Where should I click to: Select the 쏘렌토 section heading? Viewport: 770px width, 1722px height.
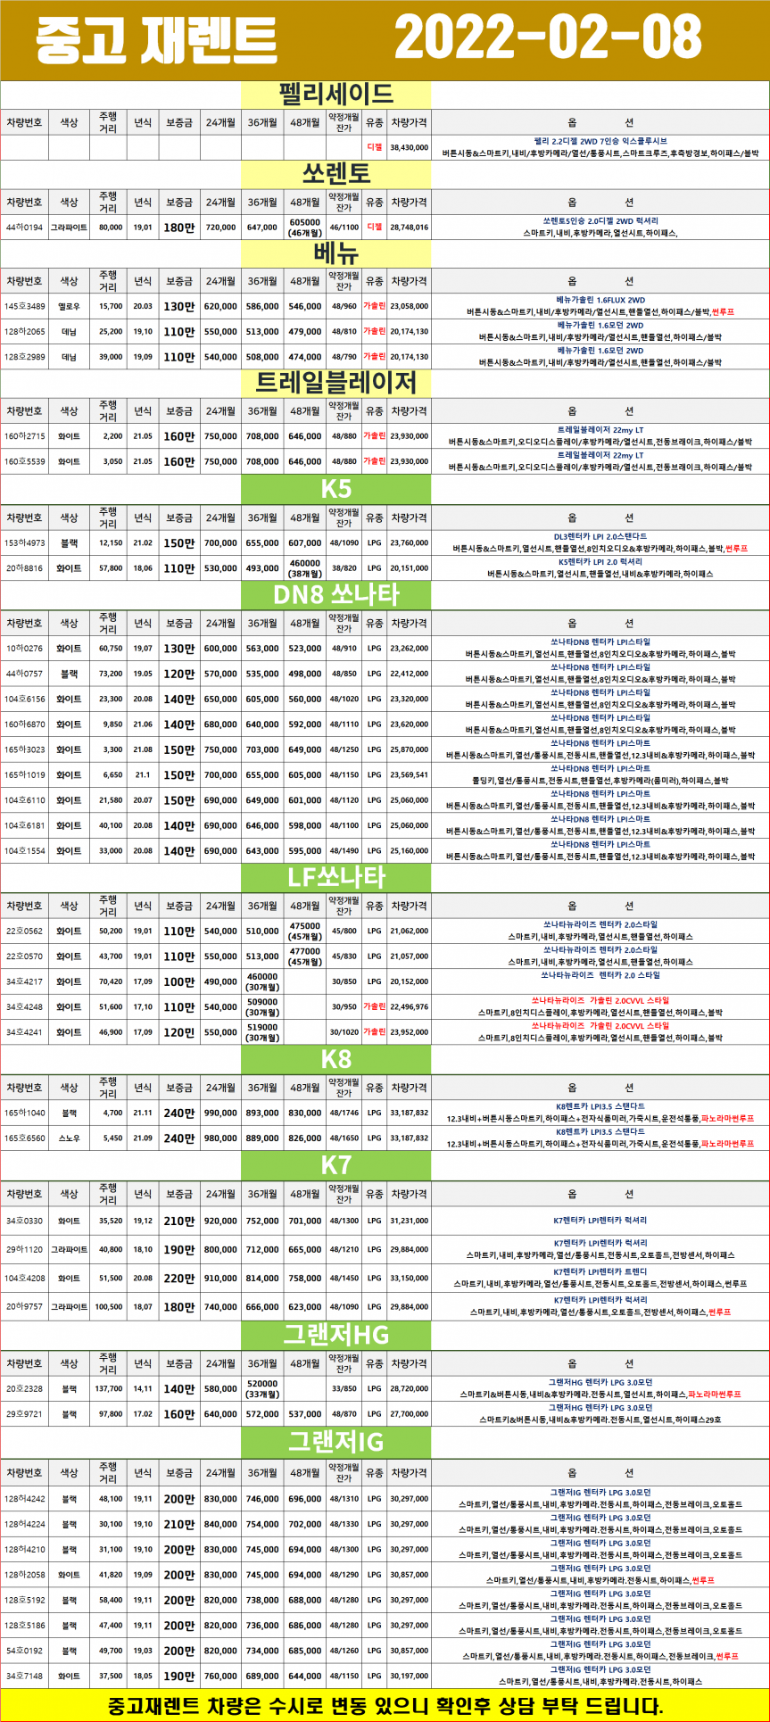pyautogui.click(x=335, y=173)
